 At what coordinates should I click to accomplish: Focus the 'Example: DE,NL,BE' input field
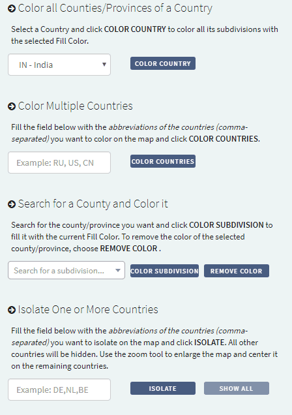point(59,390)
